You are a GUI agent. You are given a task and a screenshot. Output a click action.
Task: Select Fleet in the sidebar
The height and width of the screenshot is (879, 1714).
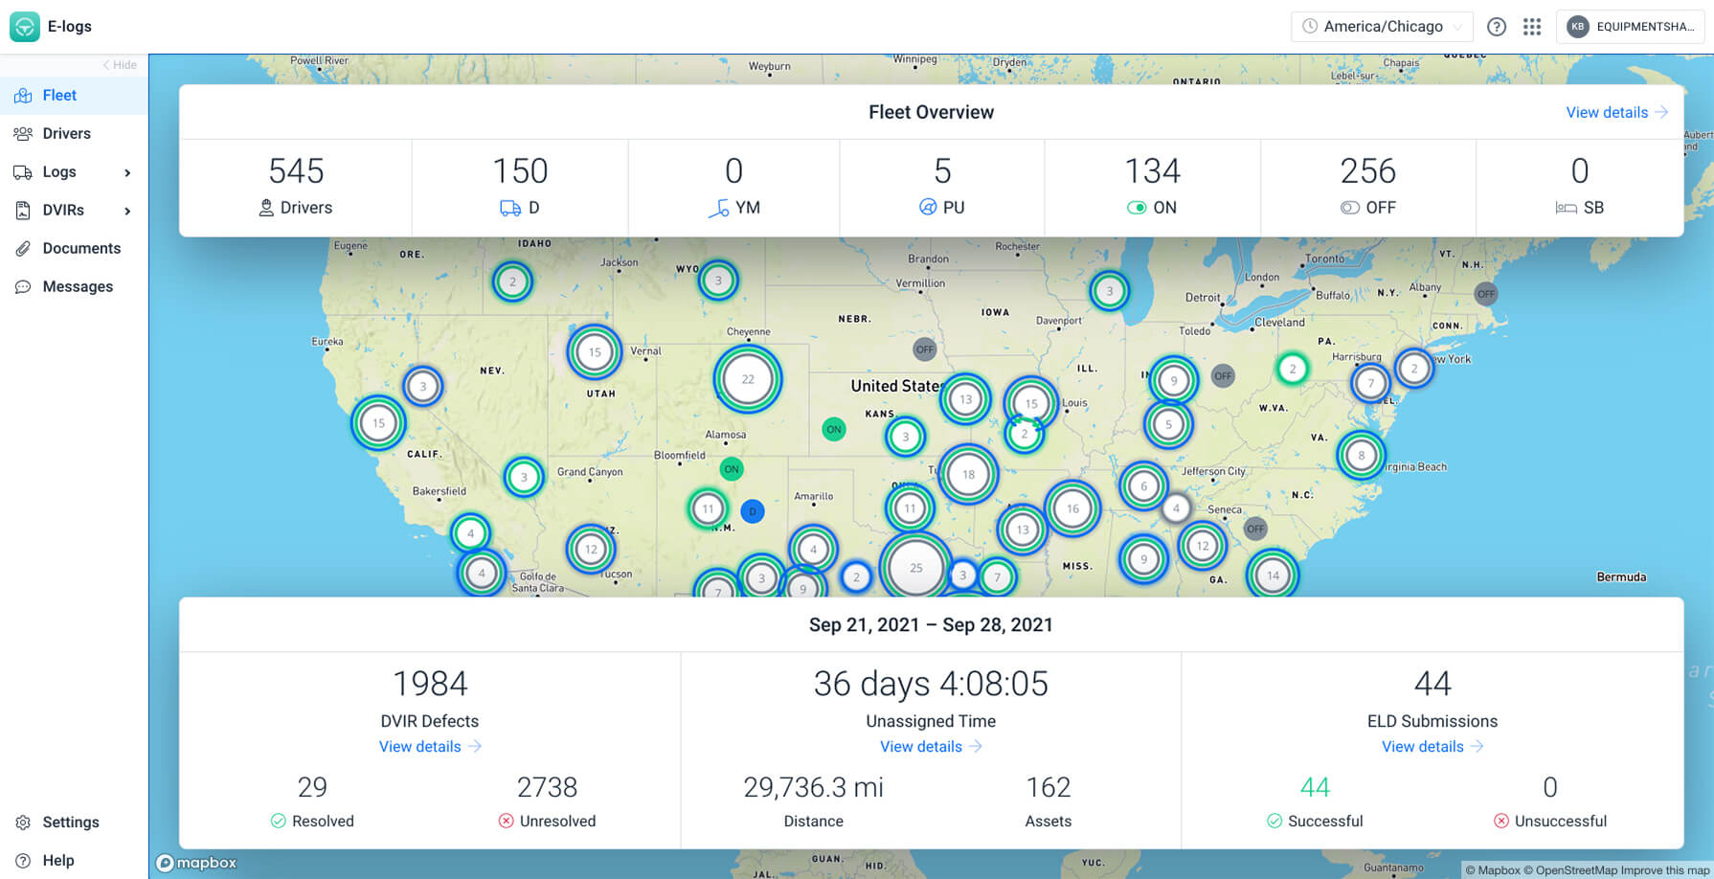pos(59,95)
